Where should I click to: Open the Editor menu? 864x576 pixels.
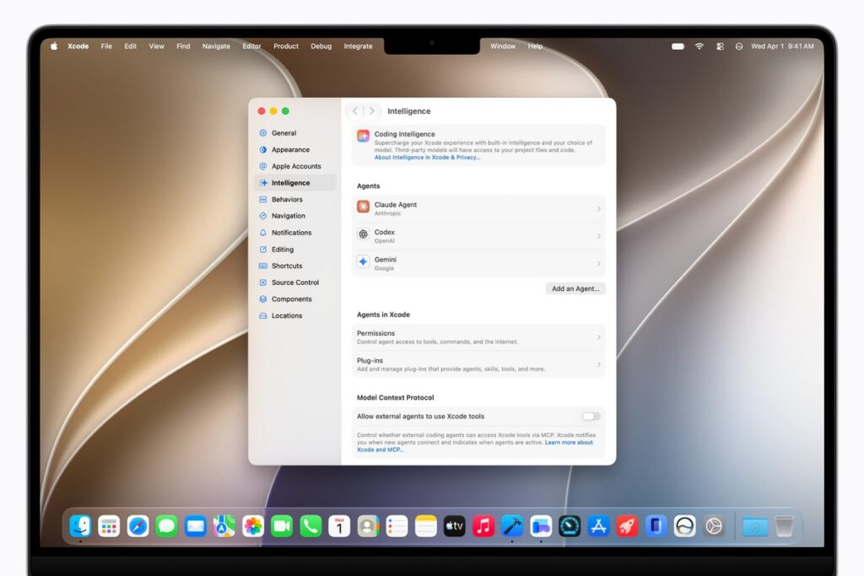251,46
